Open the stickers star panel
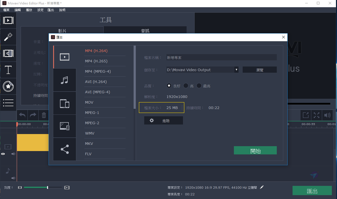Image resolution: width=337 pixels, height=199 pixels. click(x=8, y=86)
